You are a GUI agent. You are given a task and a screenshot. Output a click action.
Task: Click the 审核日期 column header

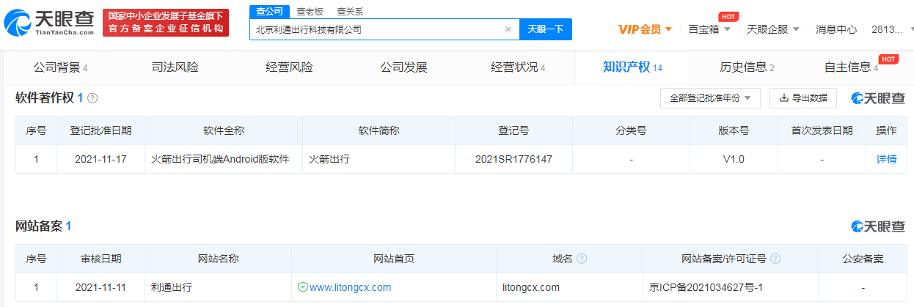(x=100, y=259)
